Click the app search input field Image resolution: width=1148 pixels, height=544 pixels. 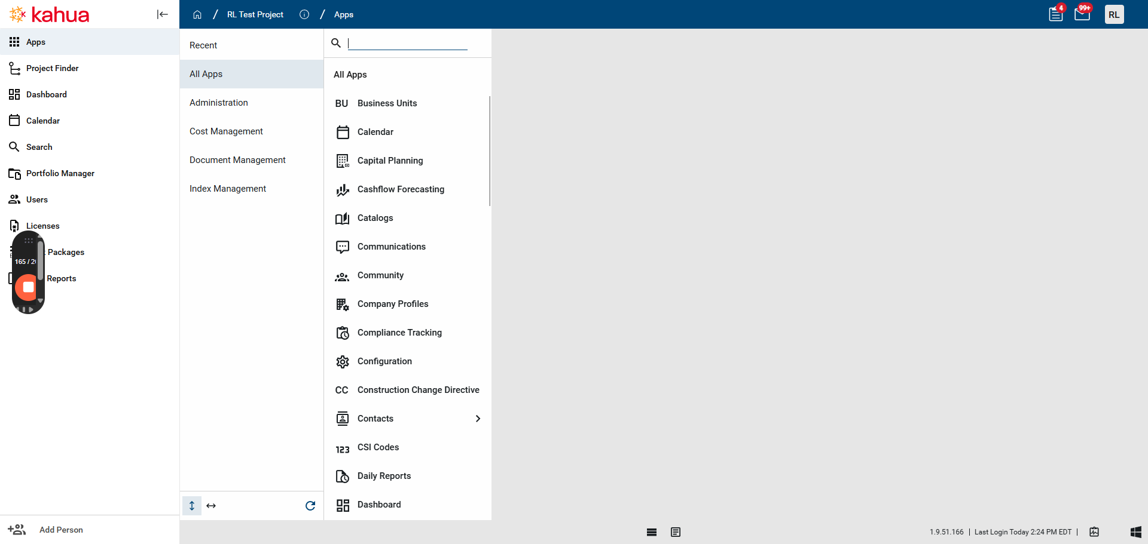[x=408, y=43]
